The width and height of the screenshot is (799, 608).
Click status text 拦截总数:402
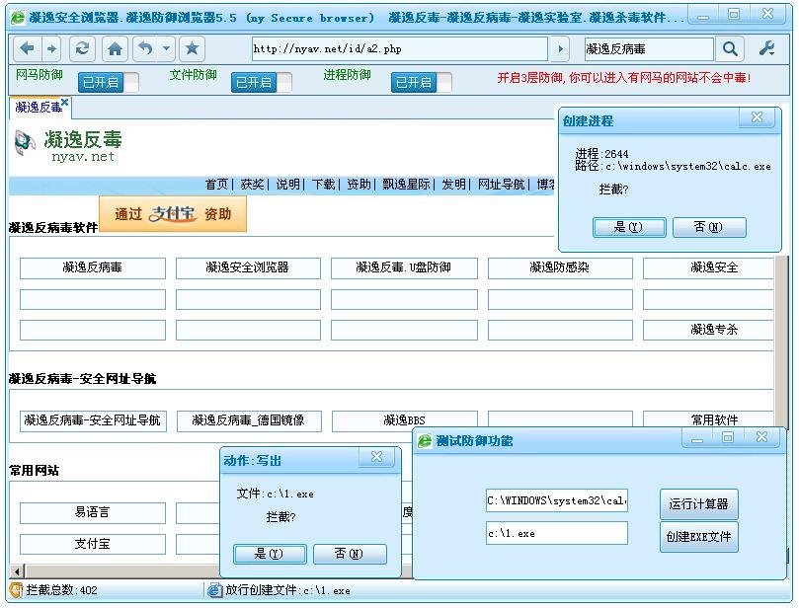click(61, 590)
